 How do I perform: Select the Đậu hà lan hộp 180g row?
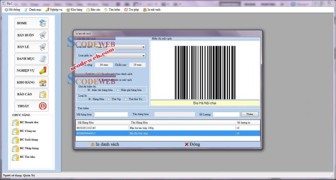(x=168, y=128)
